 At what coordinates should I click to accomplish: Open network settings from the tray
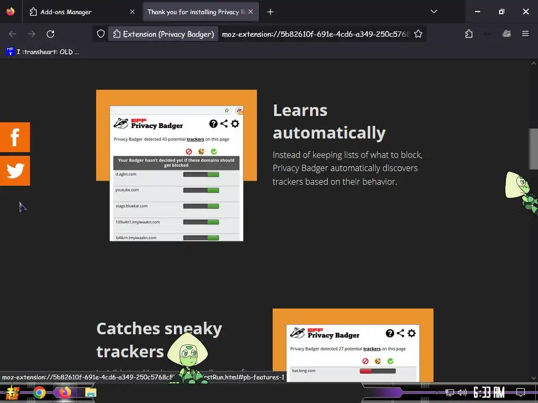(449, 393)
